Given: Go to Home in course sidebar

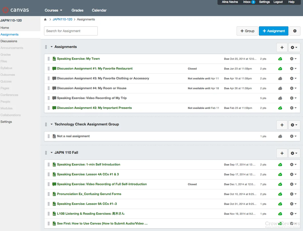Looking at the screenshot, I should point(5,28).
